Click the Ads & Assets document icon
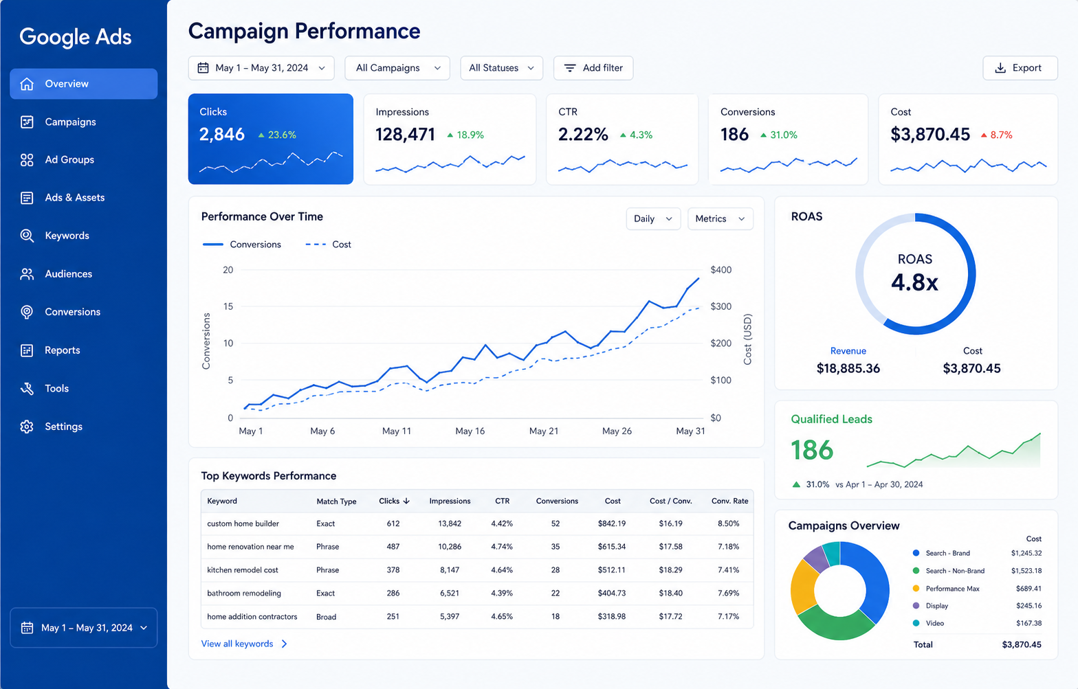The image size is (1078, 689). pos(27,198)
